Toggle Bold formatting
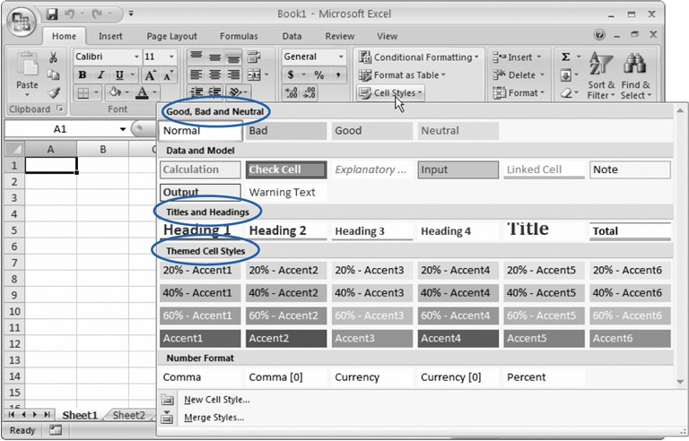689x441 pixels. pos(82,75)
